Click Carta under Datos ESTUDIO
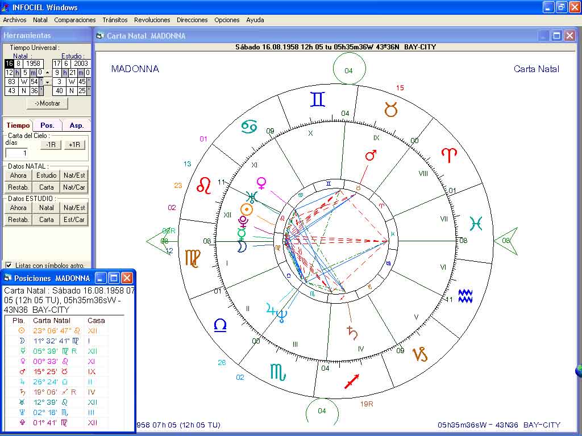The width and height of the screenshot is (582, 436). 47,220
